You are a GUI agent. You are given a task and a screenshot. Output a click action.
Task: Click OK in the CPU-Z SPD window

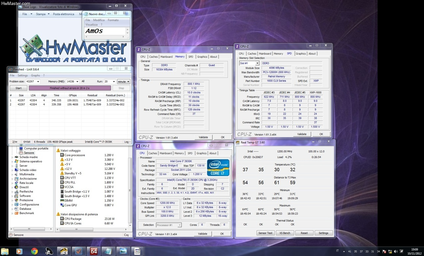[x=321, y=134]
